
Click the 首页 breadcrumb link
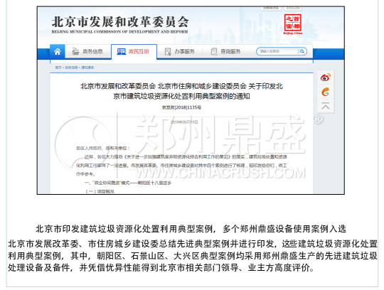[58, 68]
